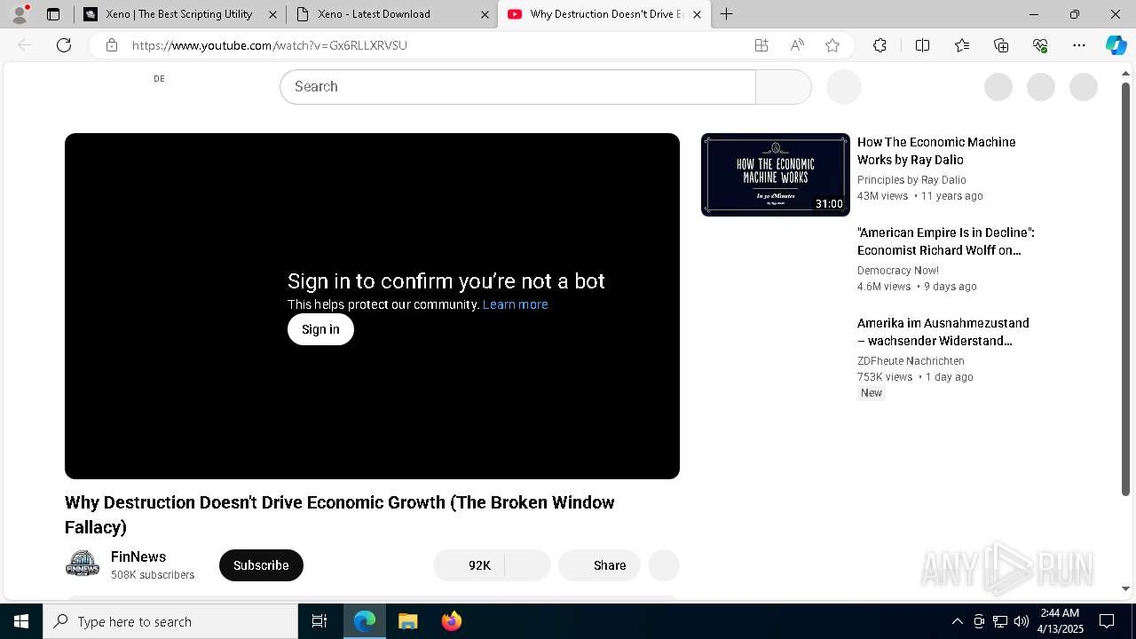Select the Why Destruction Doesn't Drive tab
This screenshot has height=639, width=1136.
tap(603, 14)
